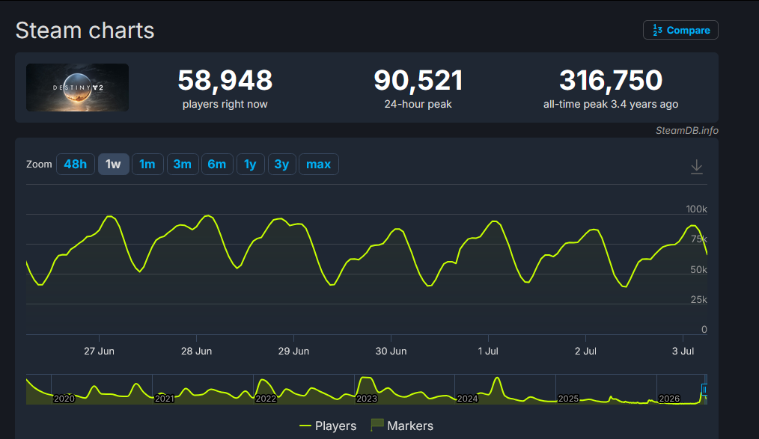Image resolution: width=759 pixels, height=439 pixels.
Task: Click the 58,948 players right now value
Action: point(225,80)
